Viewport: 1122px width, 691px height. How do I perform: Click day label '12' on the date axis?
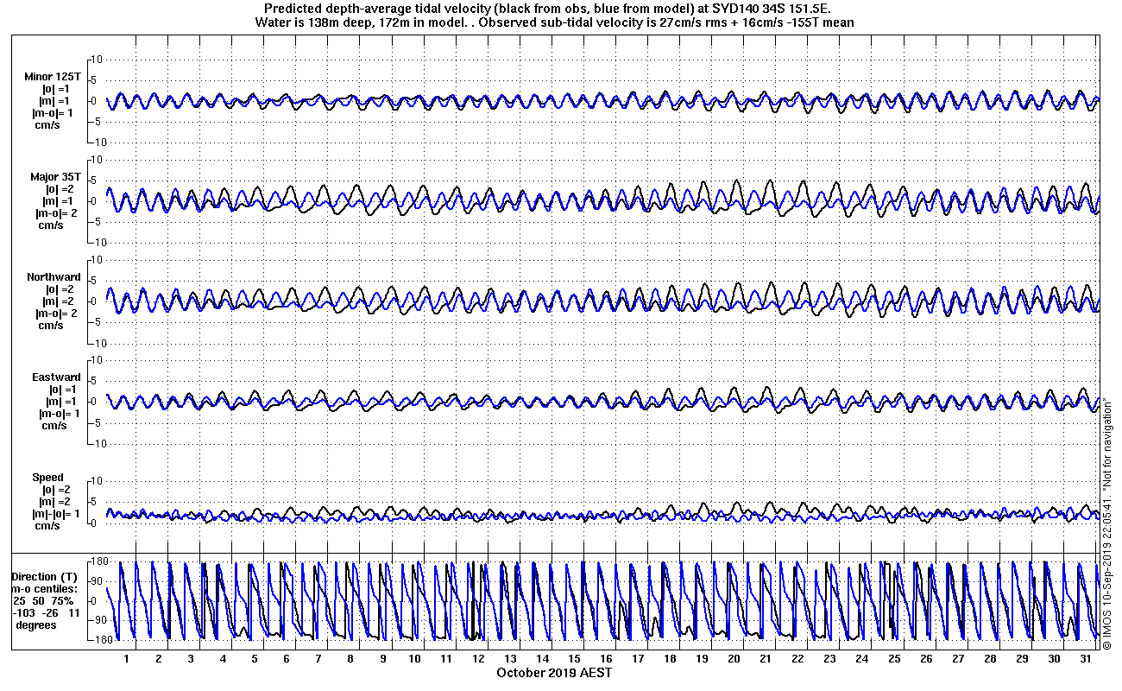(x=478, y=658)
